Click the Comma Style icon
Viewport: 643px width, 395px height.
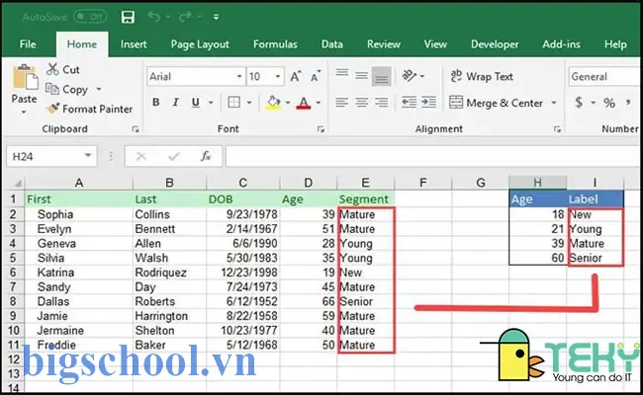click(628, 103)
